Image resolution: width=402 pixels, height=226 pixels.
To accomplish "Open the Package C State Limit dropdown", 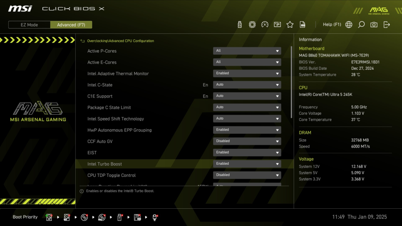I will (247, 107).
